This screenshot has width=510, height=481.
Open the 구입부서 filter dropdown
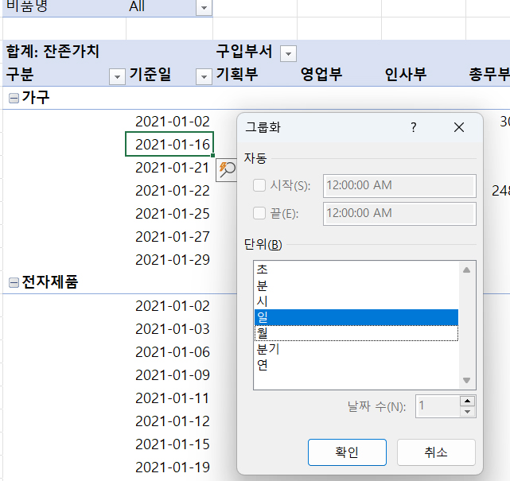pyautogui.click(x=288, y=53)
